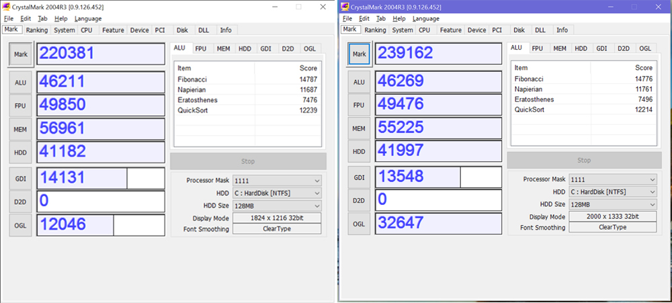Open File menu in left window
Viewport: 672px width, 303px height.
tap(9, 18)
